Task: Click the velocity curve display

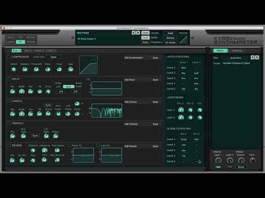Action: pyautogui.click(x=183, y=40)
